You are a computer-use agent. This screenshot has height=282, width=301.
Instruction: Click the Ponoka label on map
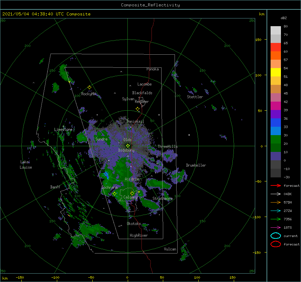[x=153, y=69]
